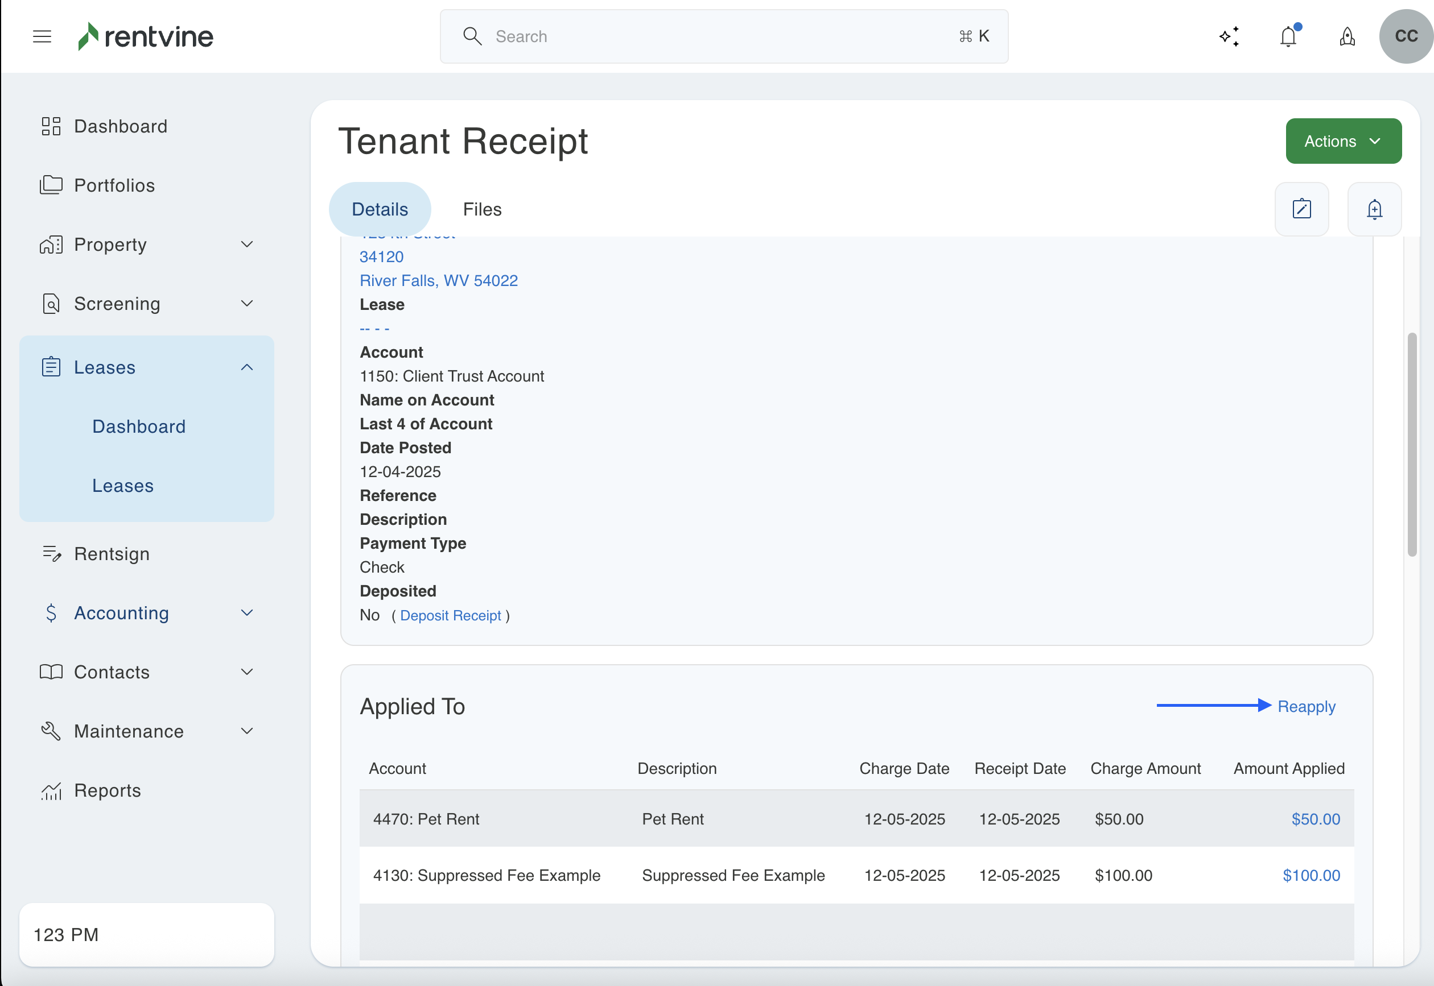Image resolution: width=1434 pixels, height=986 pixels.
Task: Expand the Maintenance menu chevron
Action: (246, 731)
